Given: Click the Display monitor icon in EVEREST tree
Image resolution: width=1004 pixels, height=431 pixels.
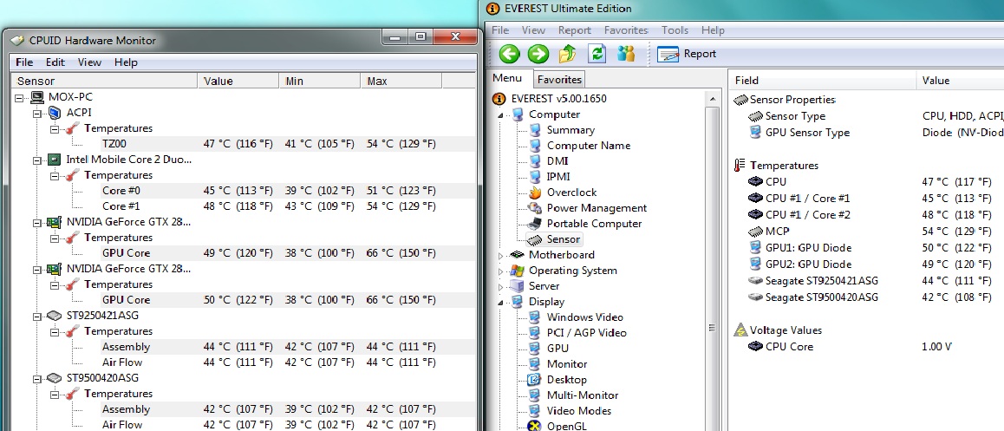Looking at the screenshot, I should [517, 302].
